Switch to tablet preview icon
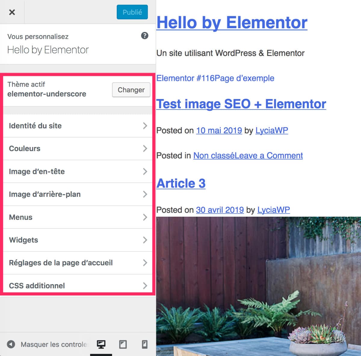 click(123, 344)
